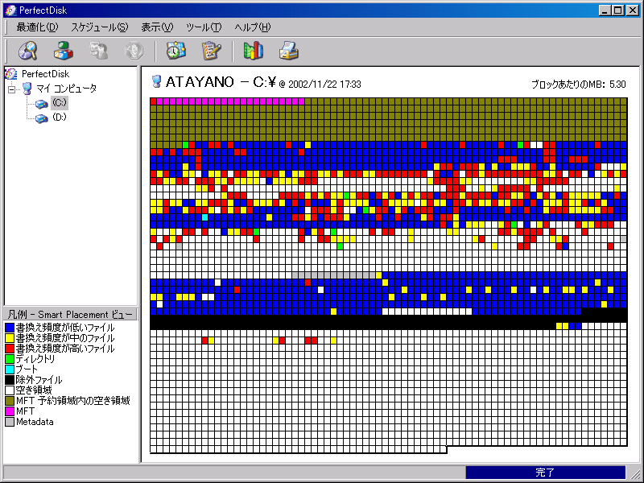Viewport: 644px width, 483px height.
Task: Select the PerfectDisk root tree label
Action: point(45,74)
